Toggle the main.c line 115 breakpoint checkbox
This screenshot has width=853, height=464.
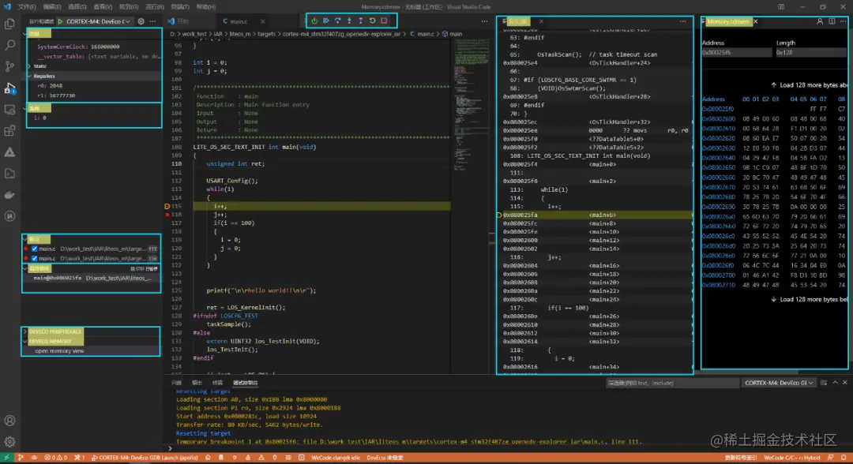pos(34,249)
